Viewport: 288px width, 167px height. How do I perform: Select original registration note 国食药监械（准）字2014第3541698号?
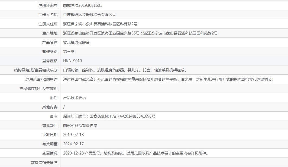pyautogui.click(x=122, y=116)
